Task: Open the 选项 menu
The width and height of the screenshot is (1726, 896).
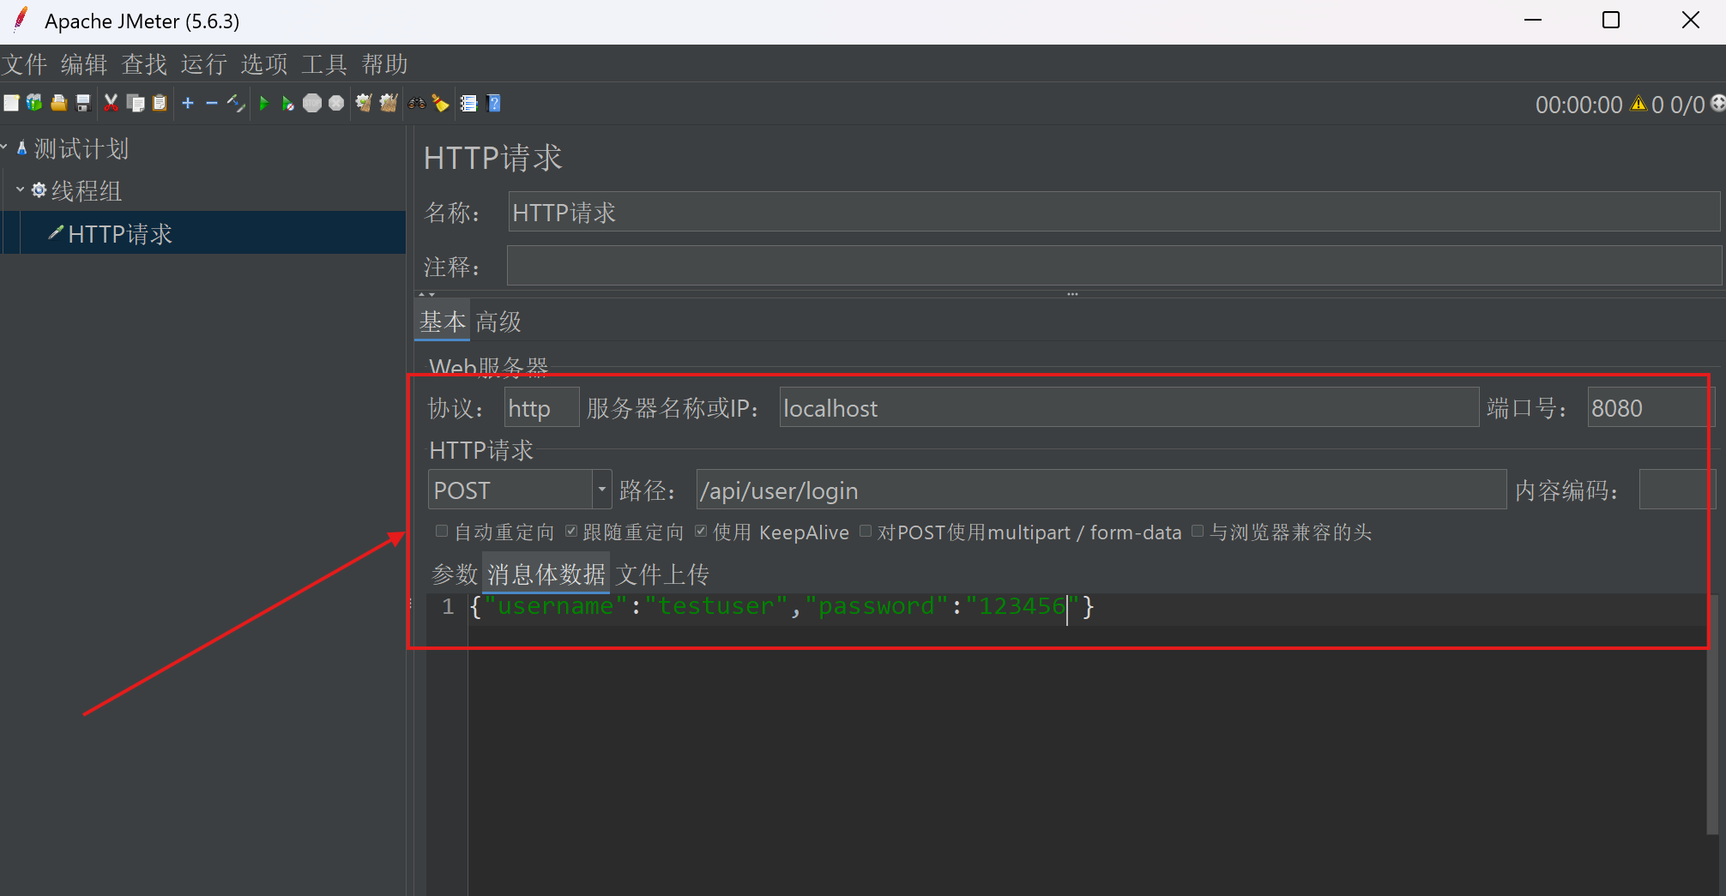Action: pyautogui.click(x=264, y=64)
